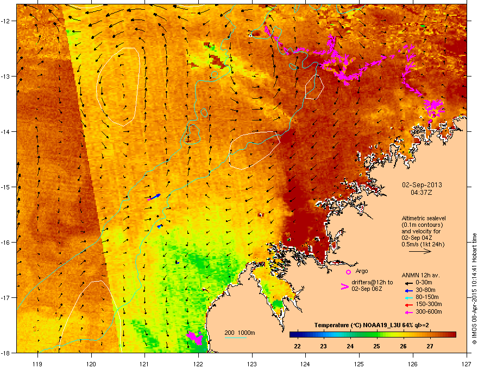This screenshot has width=478, height=369.
Task: Click the Altimetric sealevel text line
Action: pyautogui.click(x=424, y=218)
